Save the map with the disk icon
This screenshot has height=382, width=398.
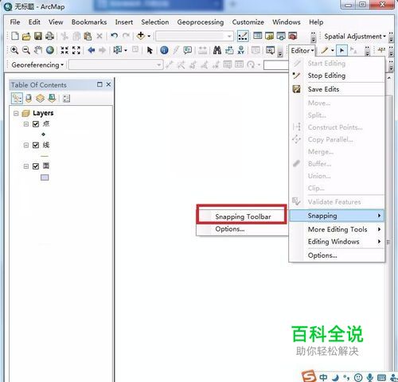coord(38,36)
